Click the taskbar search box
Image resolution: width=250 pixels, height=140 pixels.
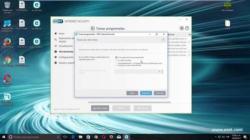pyautogui.click(x=34, y=137)
